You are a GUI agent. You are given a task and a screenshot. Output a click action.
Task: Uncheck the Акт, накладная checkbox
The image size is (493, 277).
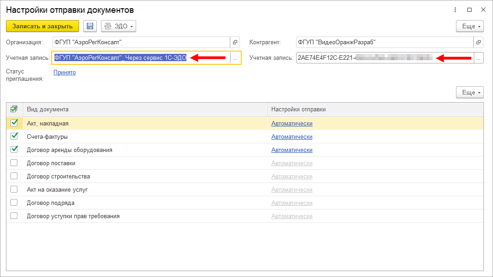[14, 123]
